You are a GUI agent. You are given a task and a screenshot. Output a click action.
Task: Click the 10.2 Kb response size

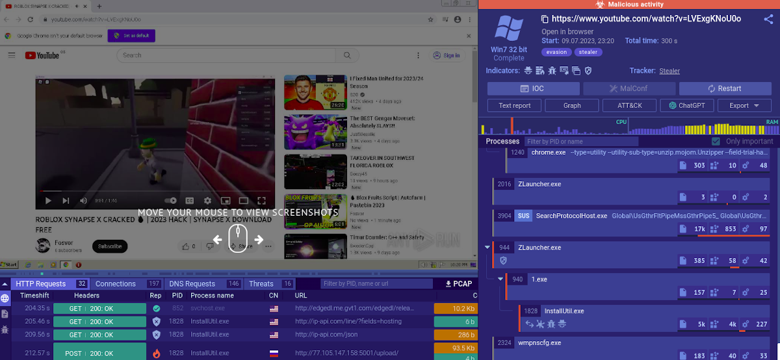454,309
